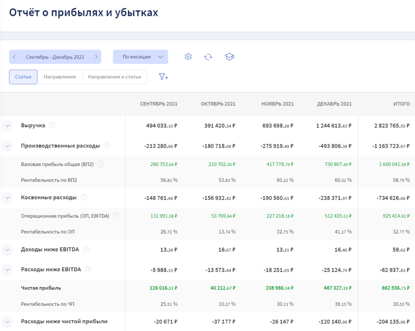Click help icon beside Операционная прибыль
415x331 pixels.
[x=116, y=216]
